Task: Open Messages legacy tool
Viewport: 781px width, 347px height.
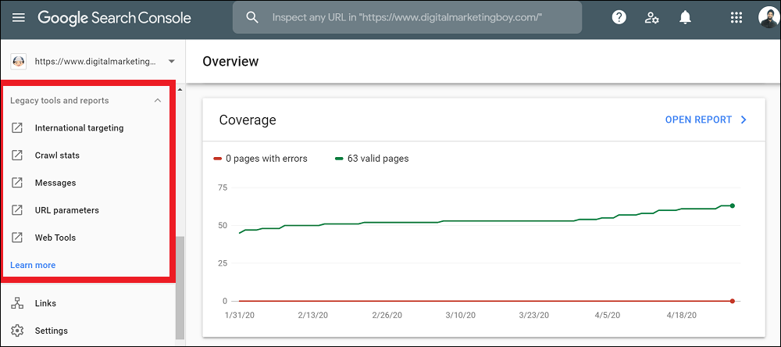Action: [55, 183]
